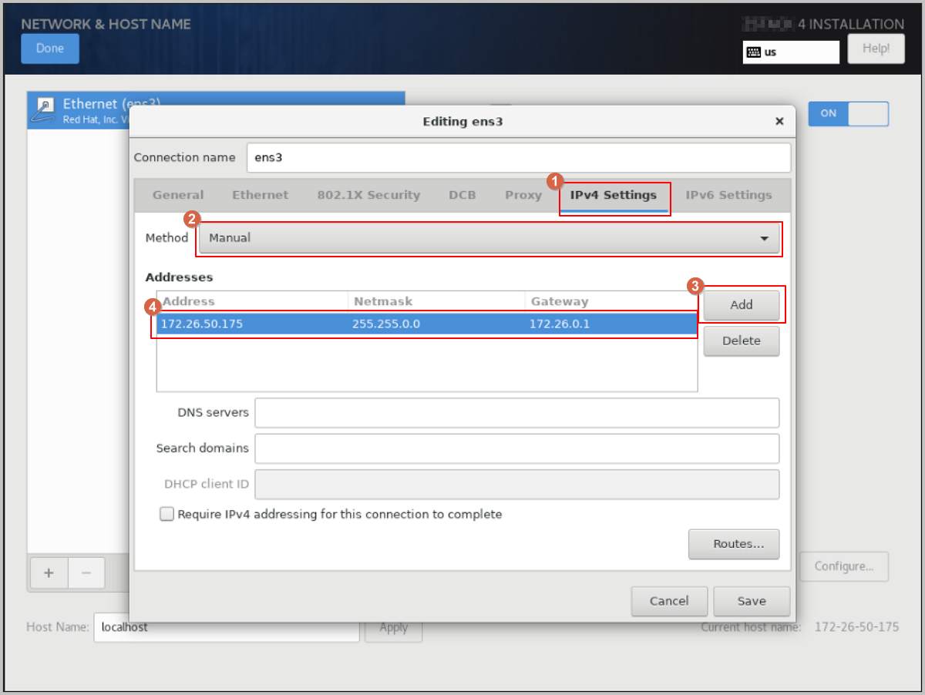Open the General tab
The width and height of the screenshot is (925, 695).
[178, 195]
